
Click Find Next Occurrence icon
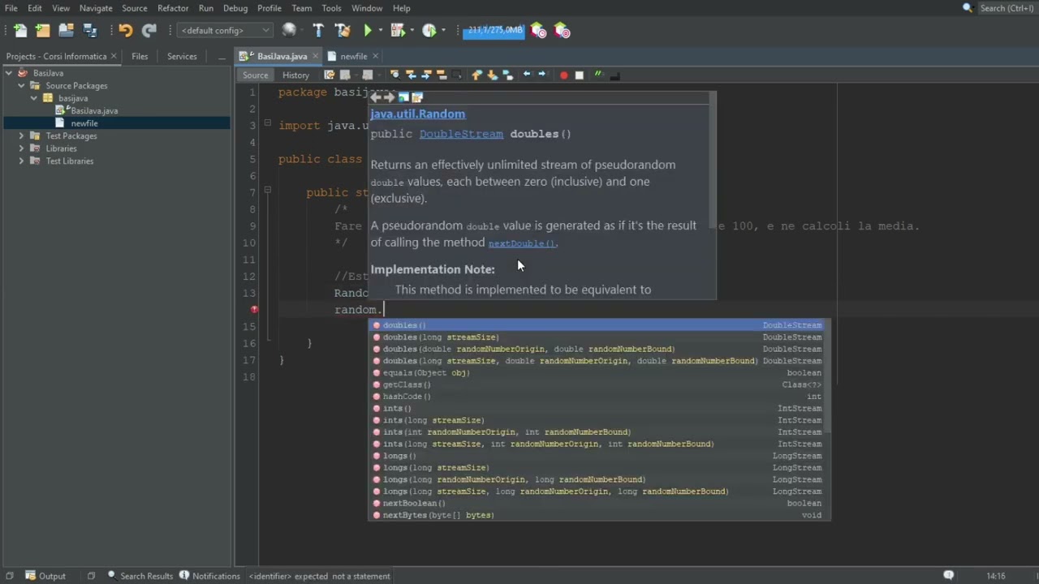[x=426, y=75]
